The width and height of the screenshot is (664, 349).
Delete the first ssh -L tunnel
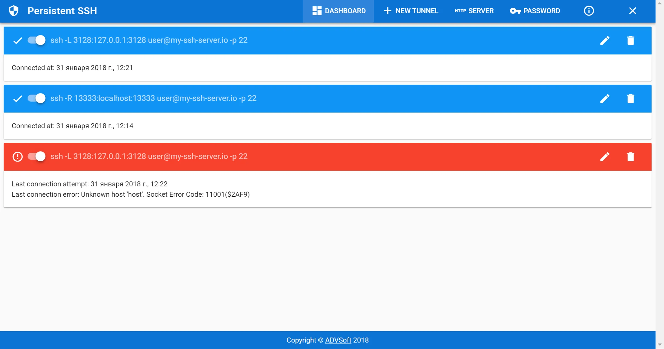coord(631,40)
